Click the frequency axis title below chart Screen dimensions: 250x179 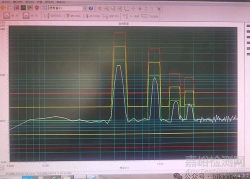point(125,168)
